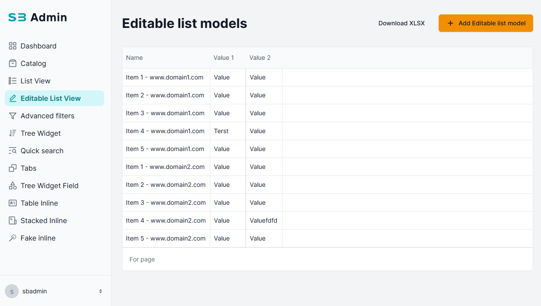The image size is (541, 306).
Task: Edit Value 1 field of Item 1 domain1
Action: coord(228,77)
